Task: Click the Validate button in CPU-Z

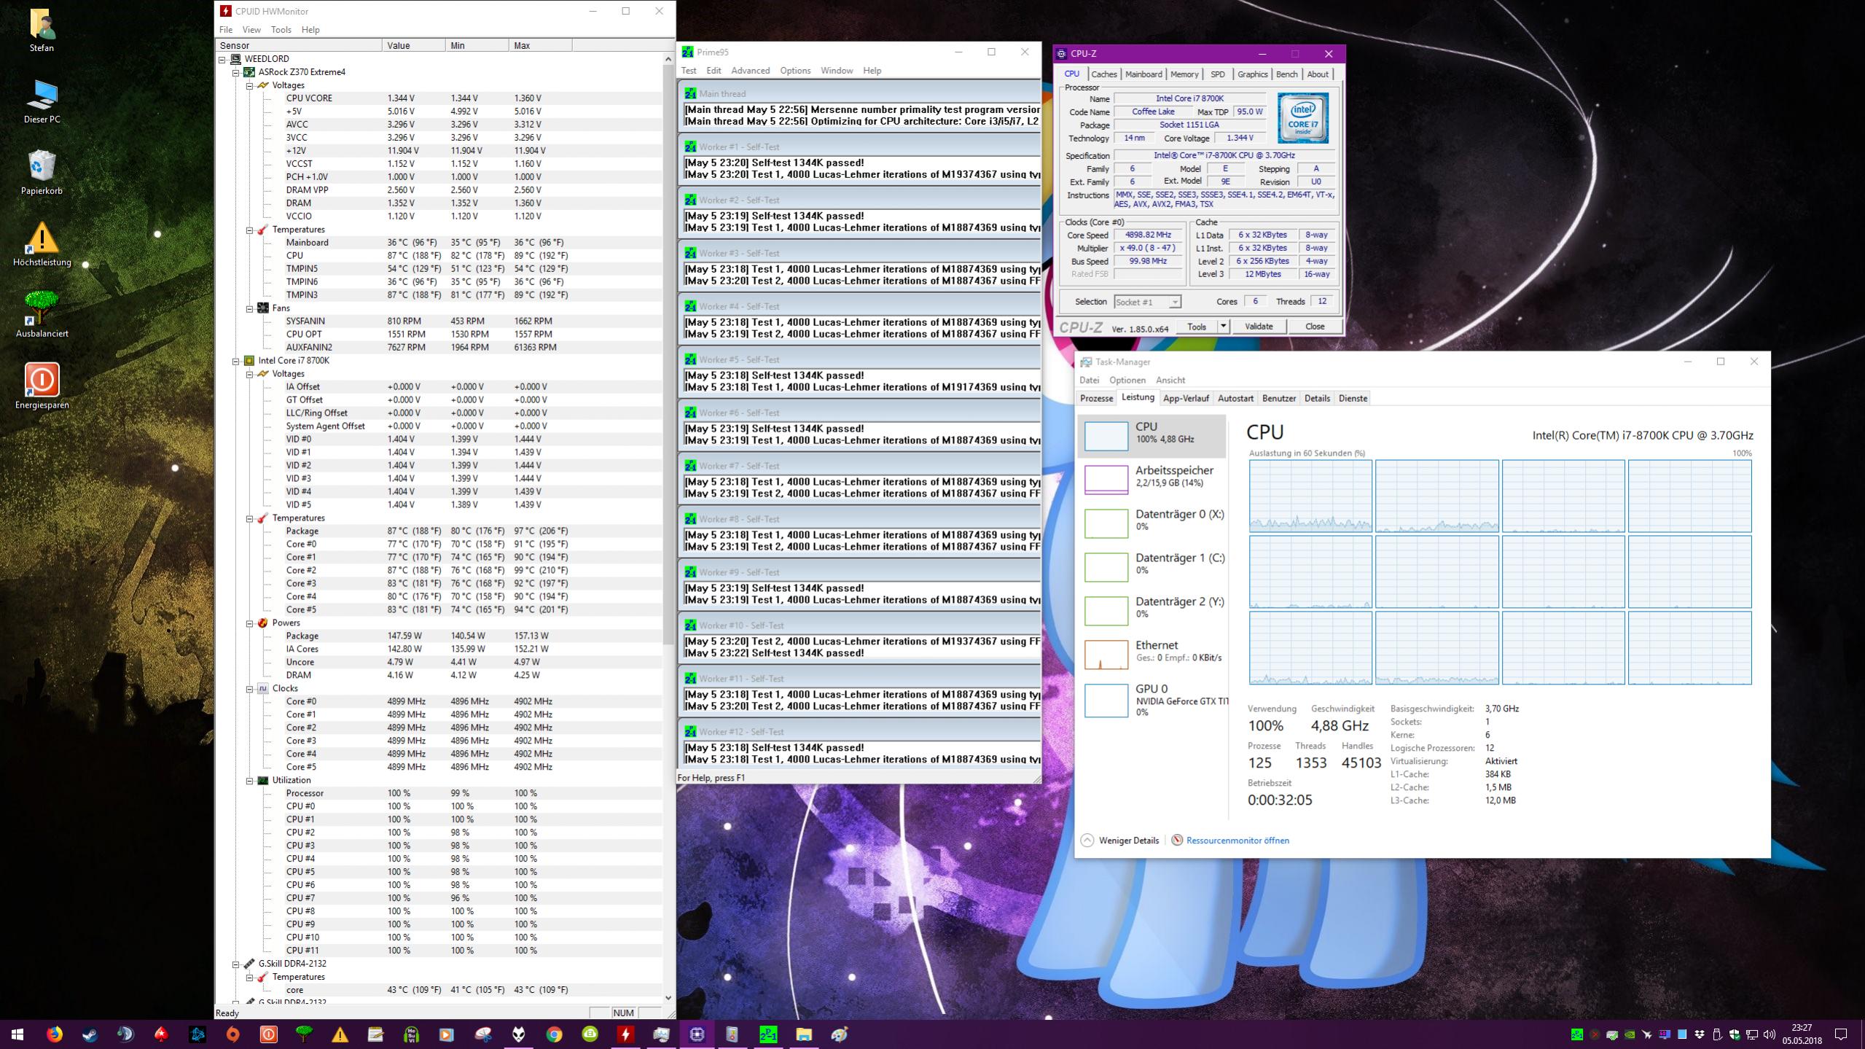Action: coord(1258,327)
